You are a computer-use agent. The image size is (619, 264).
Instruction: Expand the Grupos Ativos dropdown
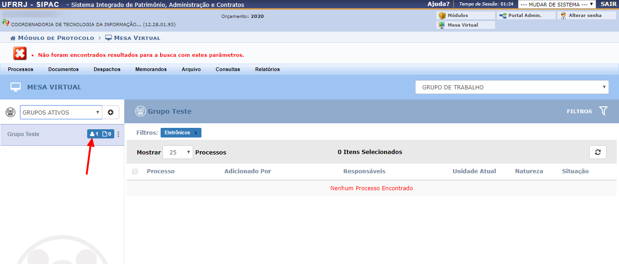point(61,112)
